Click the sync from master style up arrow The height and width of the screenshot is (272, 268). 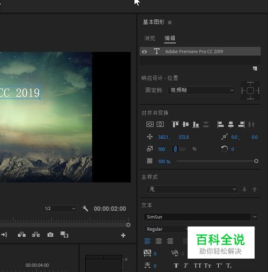[x=255, y=190]
